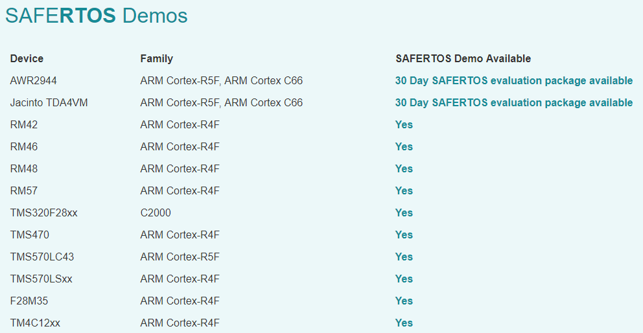Select the TMS470 device cell
Viewport: 643px width, 333px height.
tap(30, 235)
